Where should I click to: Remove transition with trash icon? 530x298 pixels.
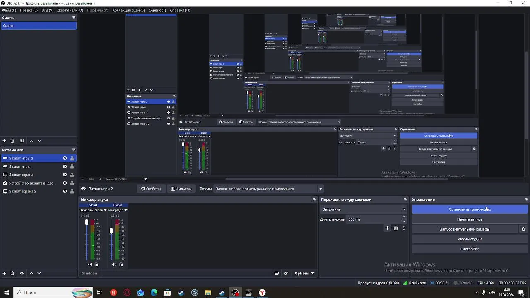pyautogui.click(x=395, y=228)
